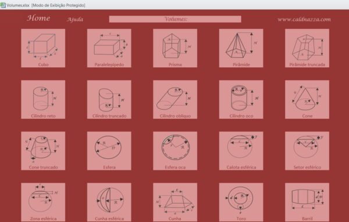The width and height of the screenshot is (349, 222).
Task: Visit the www.caldnazza.com link
Action: tap(304, 20)
